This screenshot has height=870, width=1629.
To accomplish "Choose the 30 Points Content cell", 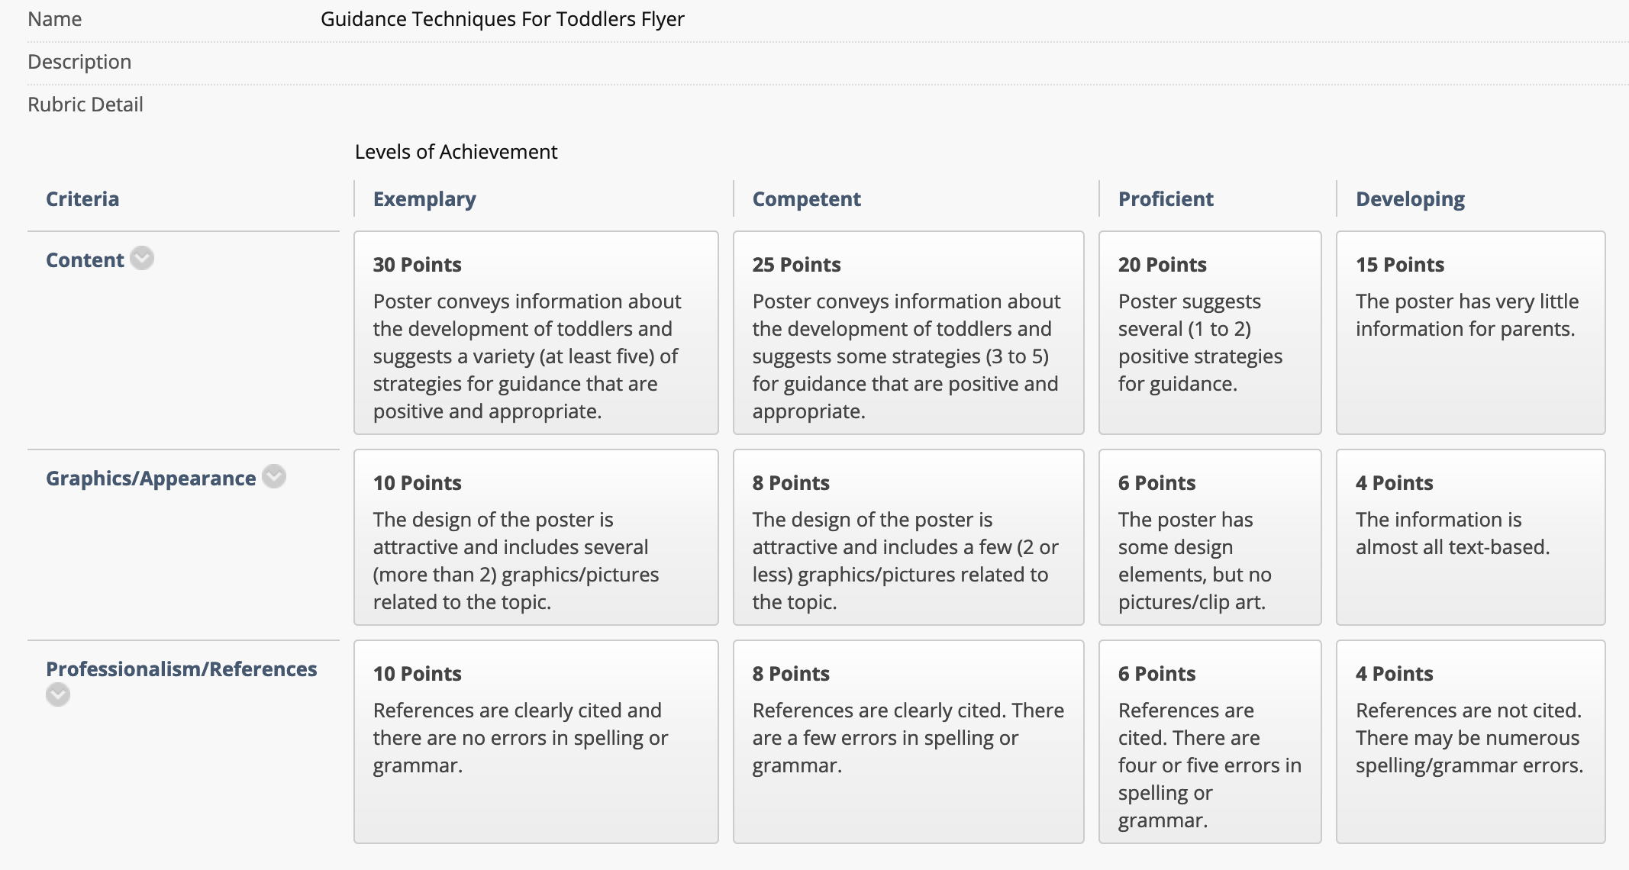I will [536, 333].
